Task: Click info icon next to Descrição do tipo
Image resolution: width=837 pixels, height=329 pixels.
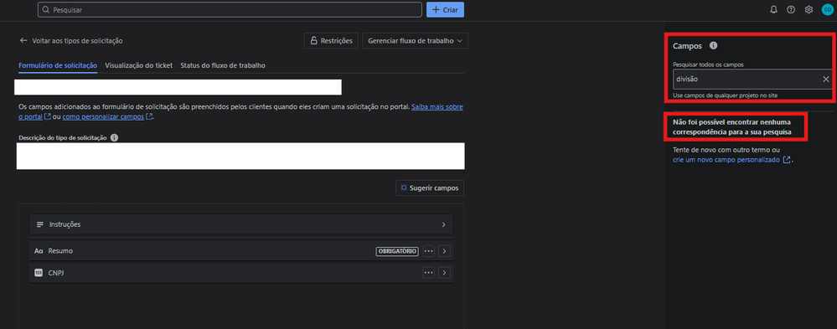Action: pos(114,137)
